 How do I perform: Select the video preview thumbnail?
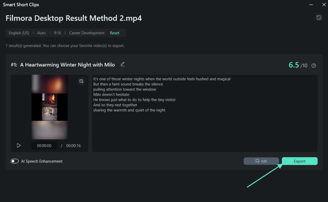pos(50,107)
